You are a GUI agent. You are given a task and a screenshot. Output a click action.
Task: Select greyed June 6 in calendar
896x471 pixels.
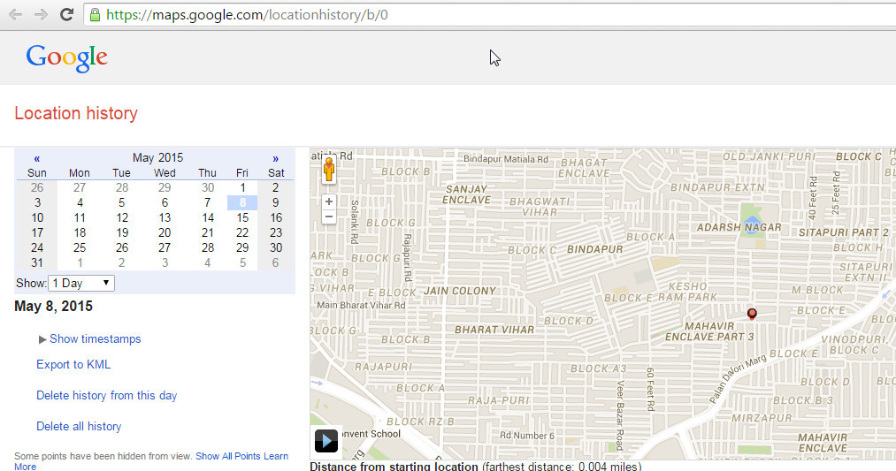[275, 262]
